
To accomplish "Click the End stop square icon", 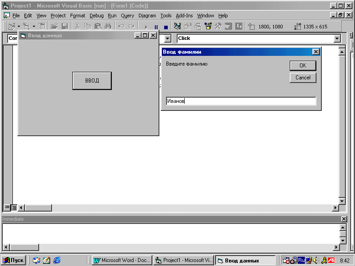I will 166,27.
